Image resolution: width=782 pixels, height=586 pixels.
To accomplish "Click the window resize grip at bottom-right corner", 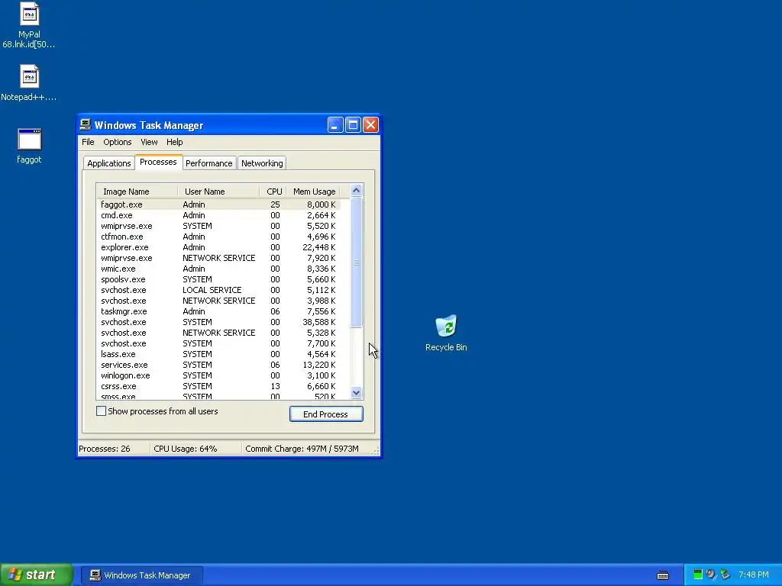I will (x=376, y=451).
